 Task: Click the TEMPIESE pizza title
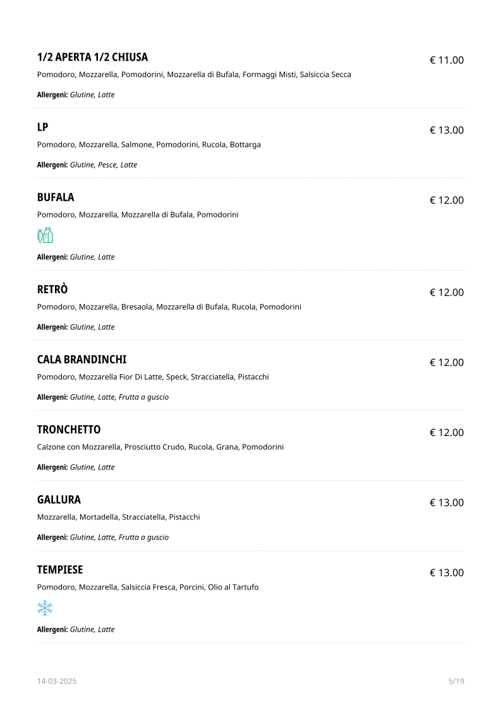(60, 570)
